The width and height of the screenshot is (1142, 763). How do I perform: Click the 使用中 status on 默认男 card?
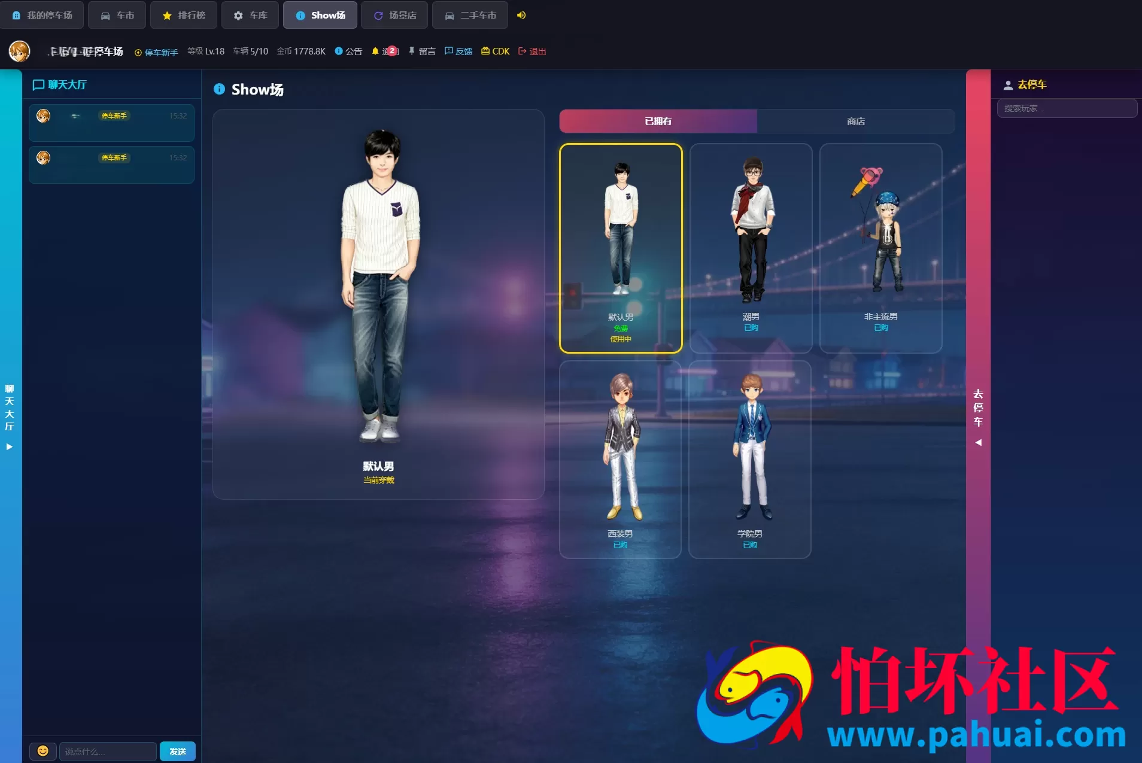[621, 339]
